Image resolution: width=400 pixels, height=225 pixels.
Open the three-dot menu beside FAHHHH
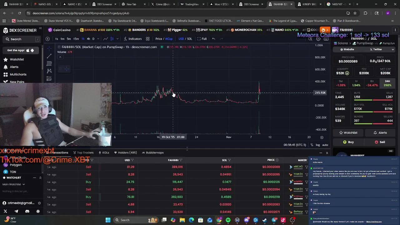coord(395,30)
